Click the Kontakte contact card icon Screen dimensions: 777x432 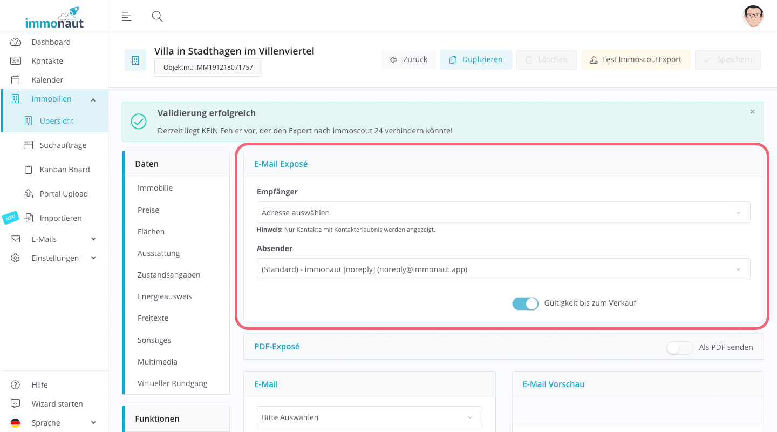click(x=15, y=61)
